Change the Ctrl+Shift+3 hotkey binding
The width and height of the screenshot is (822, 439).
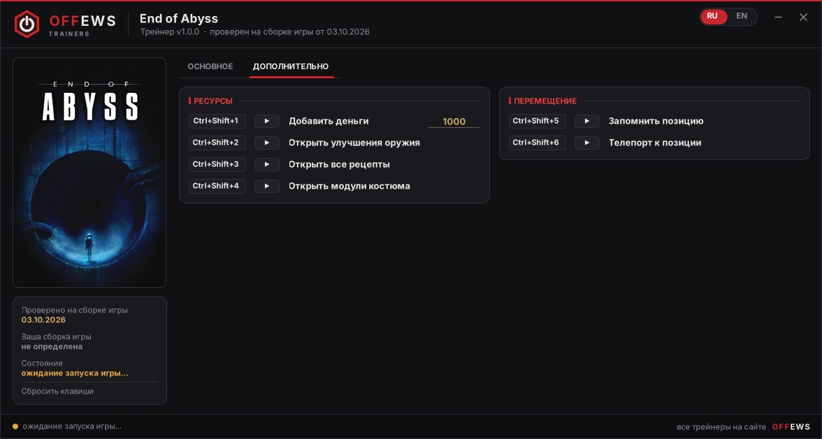point(217,165)
